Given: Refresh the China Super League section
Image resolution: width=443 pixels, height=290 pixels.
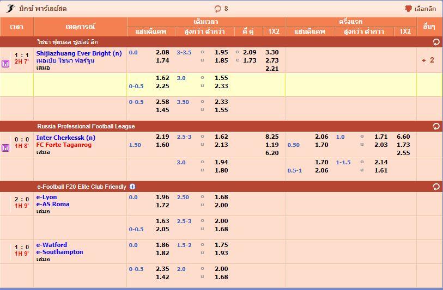Looking at the screenshot, I should coord(436,42).
